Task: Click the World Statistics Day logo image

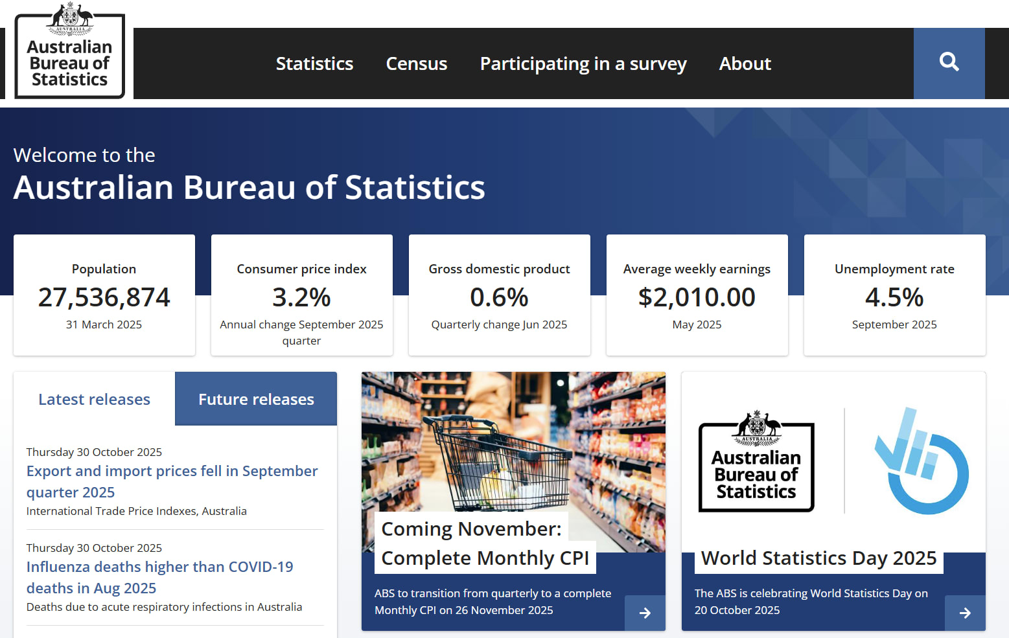Action: (x=833, y=461)
